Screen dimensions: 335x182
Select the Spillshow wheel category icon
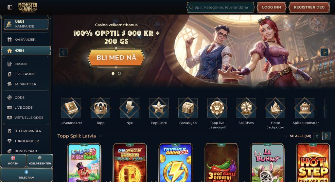246,108
